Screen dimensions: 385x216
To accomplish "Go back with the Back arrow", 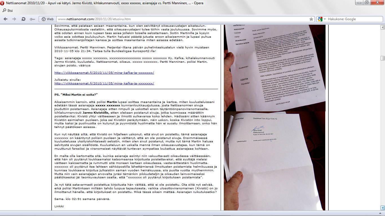I will 6,19.
